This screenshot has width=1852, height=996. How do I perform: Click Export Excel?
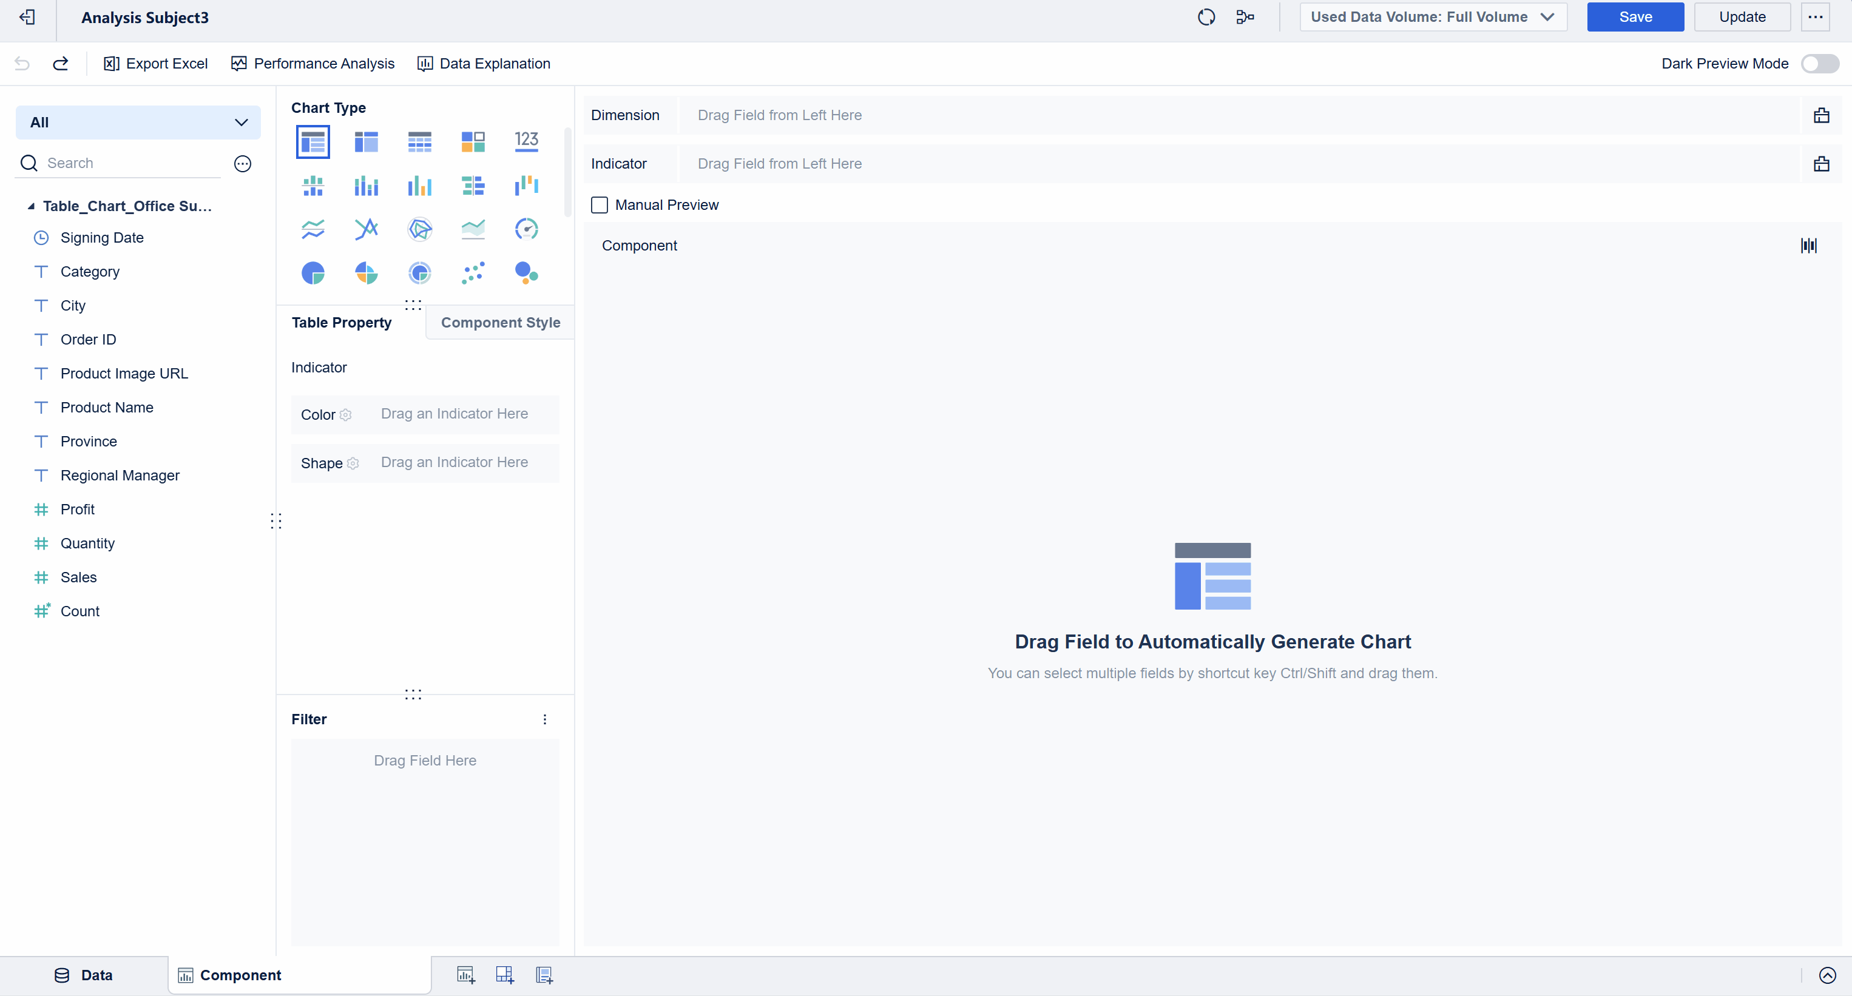156,63
